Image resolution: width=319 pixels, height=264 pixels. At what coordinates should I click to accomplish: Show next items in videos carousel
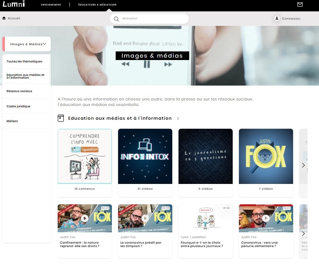(303, 233)
